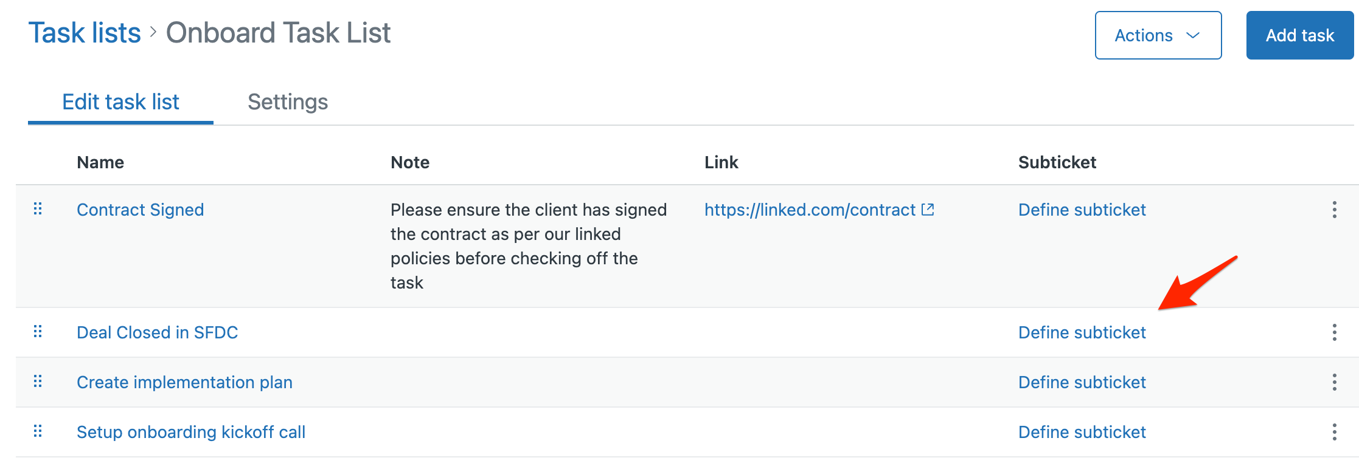The width and height of the screenshot is (1359, 469).
Task: Grab the drag handle for Contract Signed
Action: pos(38,209)
